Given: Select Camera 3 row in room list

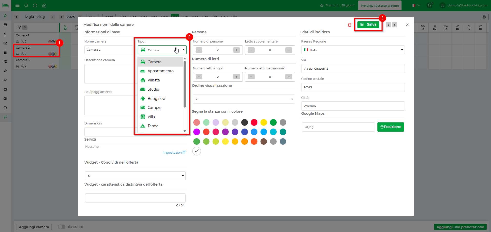Looking at the screenshot, I should pyautogui.click(x=36, y=63).
